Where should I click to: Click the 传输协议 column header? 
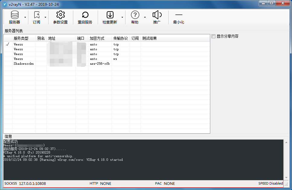point(121,38)
